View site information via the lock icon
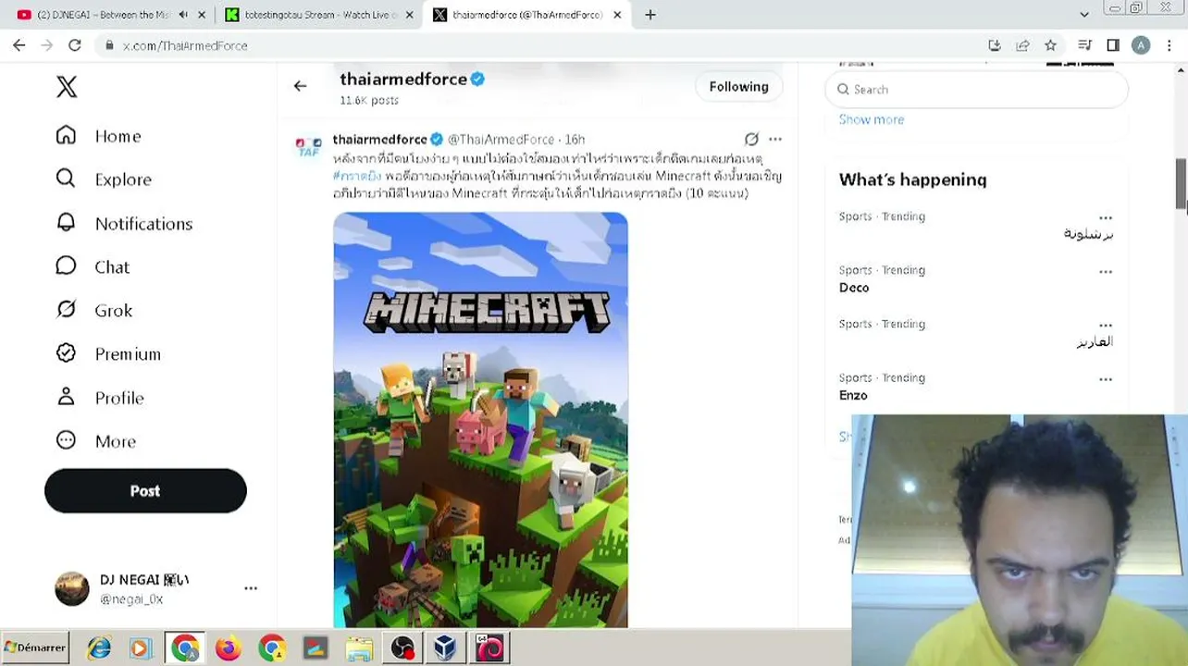This screenshot has height=666, width=1188. [109, 45]
